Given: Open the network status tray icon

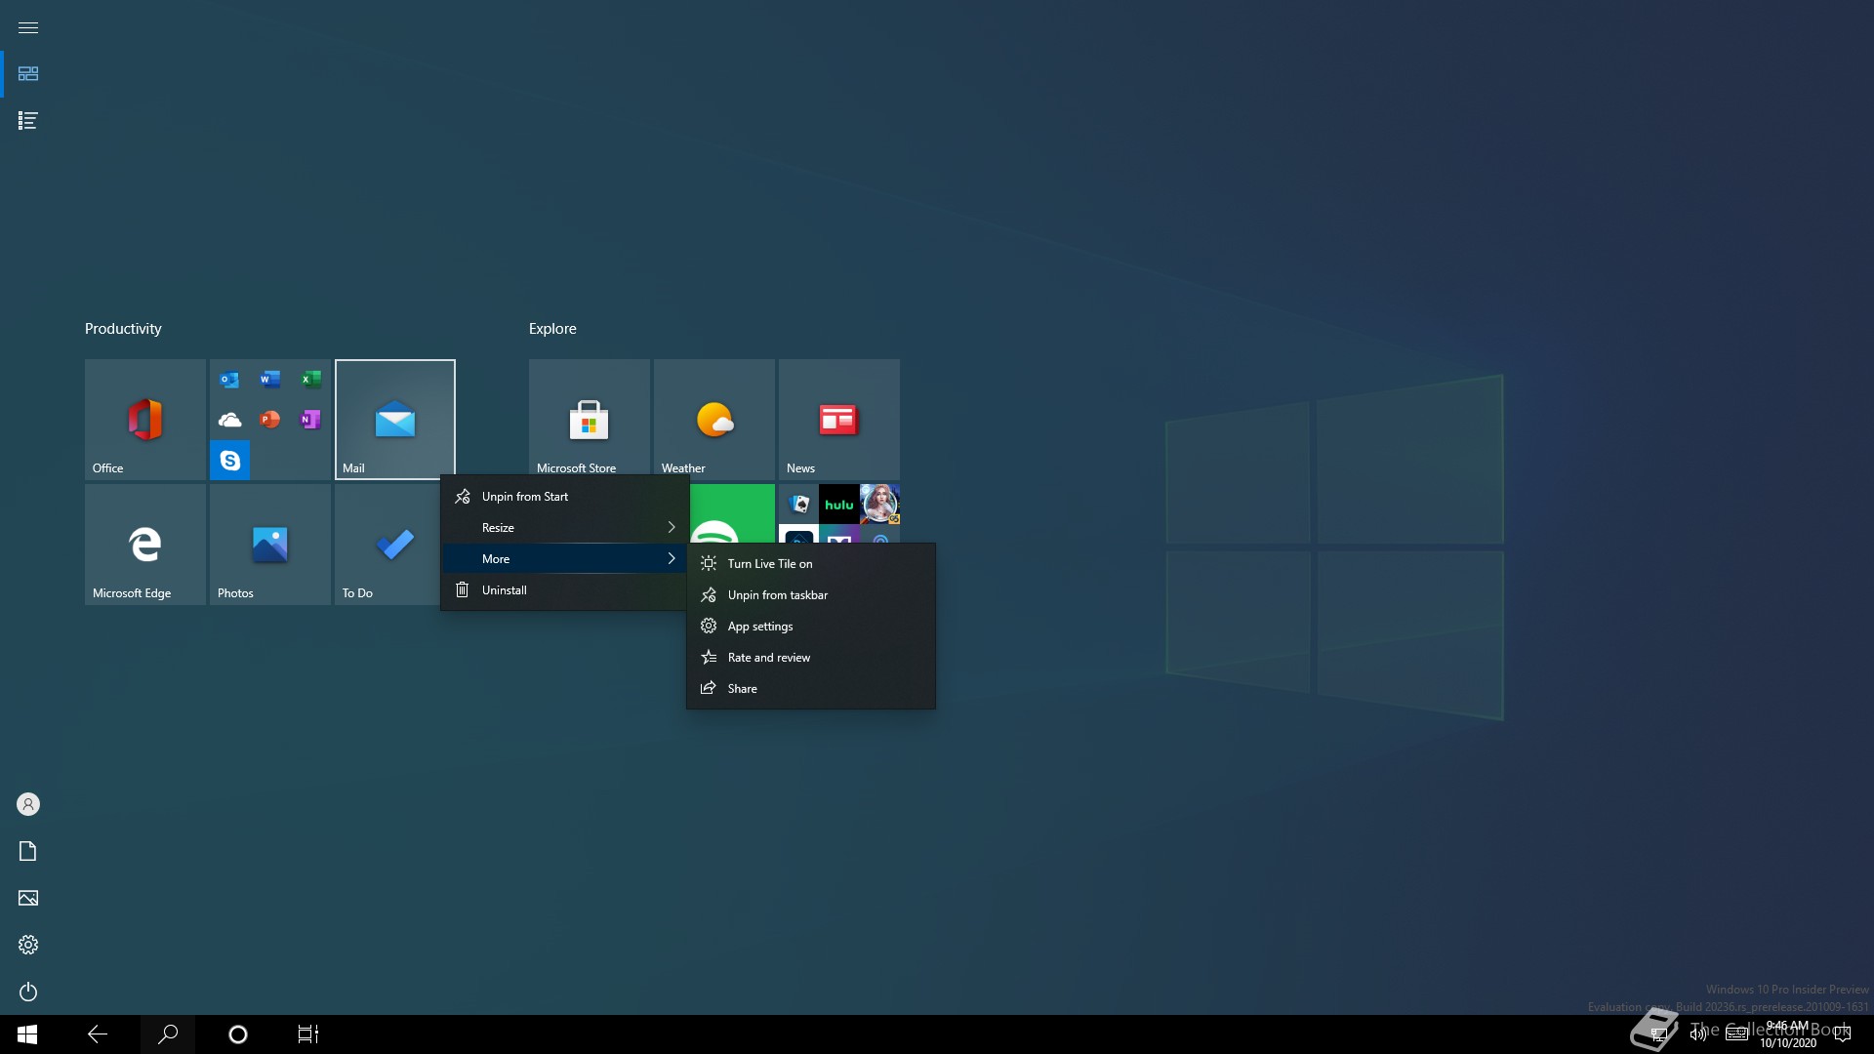Looking at the screenshot, I should pyautogui.click(x=1658, y=1034).
